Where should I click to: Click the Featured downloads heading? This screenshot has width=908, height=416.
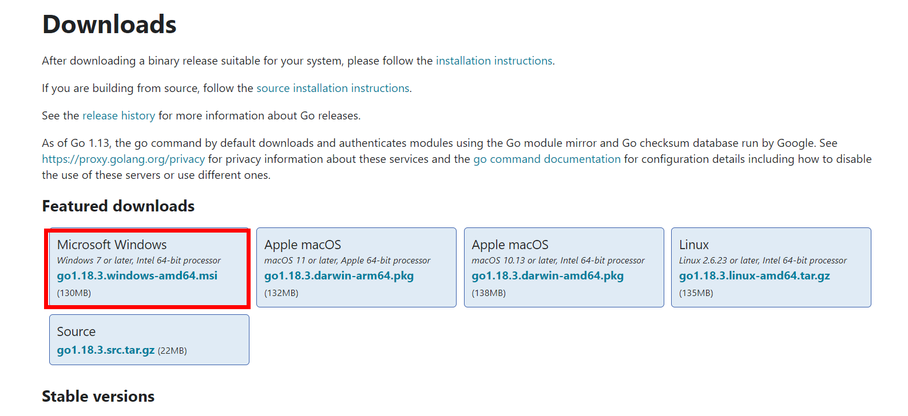(118, 206)
